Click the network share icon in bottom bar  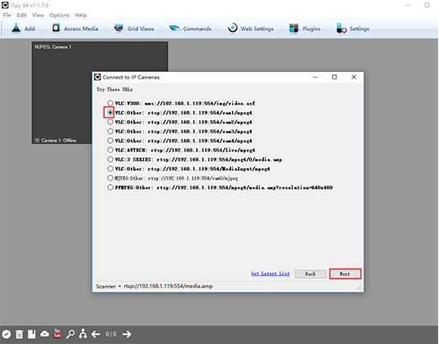click(x=83, y=334)
